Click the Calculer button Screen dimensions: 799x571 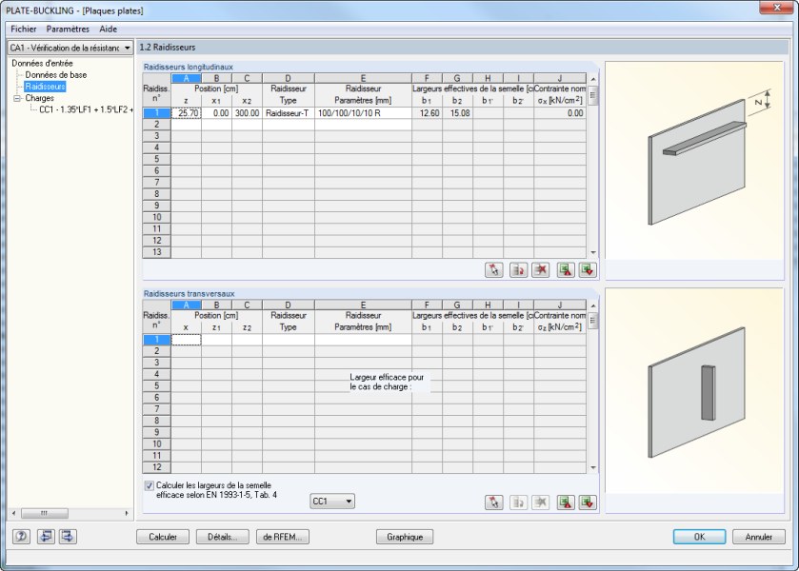click(163, 537)
